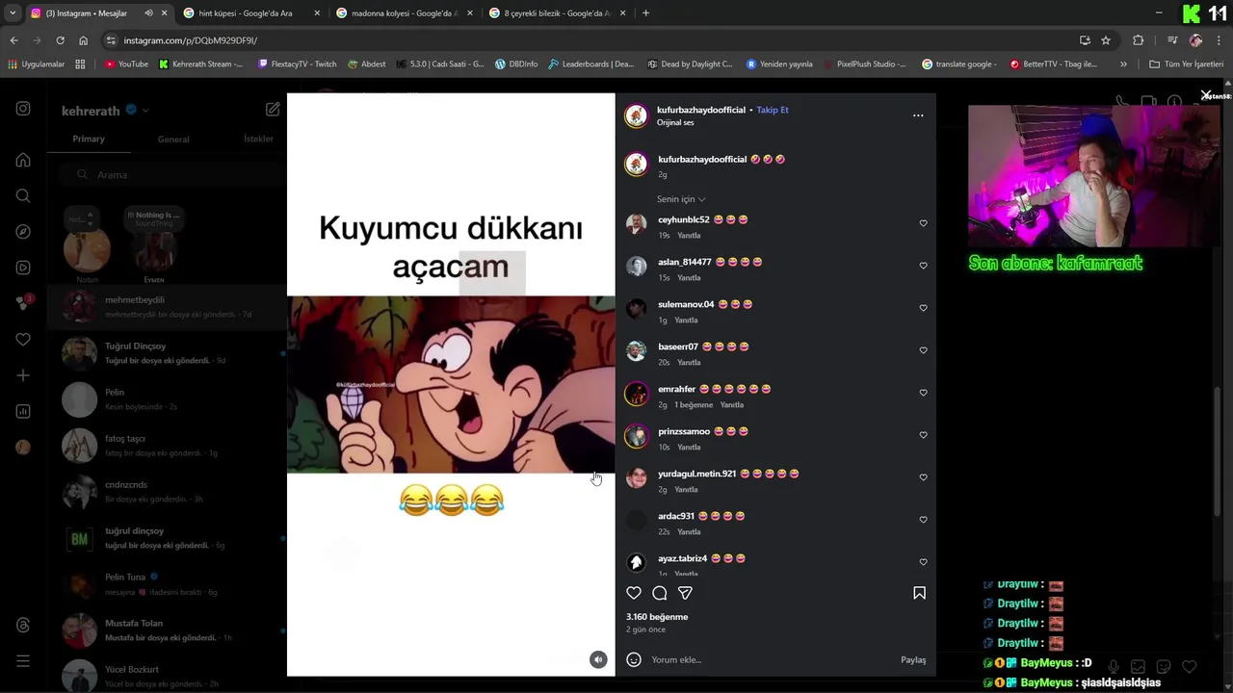The width and height of the screenshot is (1233, 693).
Task: Focus the 'Yorum ekle...' comment field
Action: (771, 660)
